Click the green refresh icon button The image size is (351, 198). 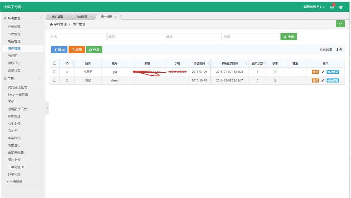point(340,24)
